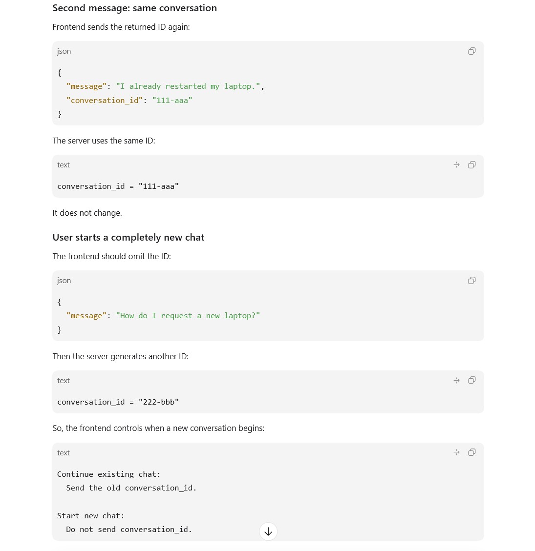Copy the text block with conversation_id "111-aaa"
The image size is (535, 551).
tap(471, 165)
